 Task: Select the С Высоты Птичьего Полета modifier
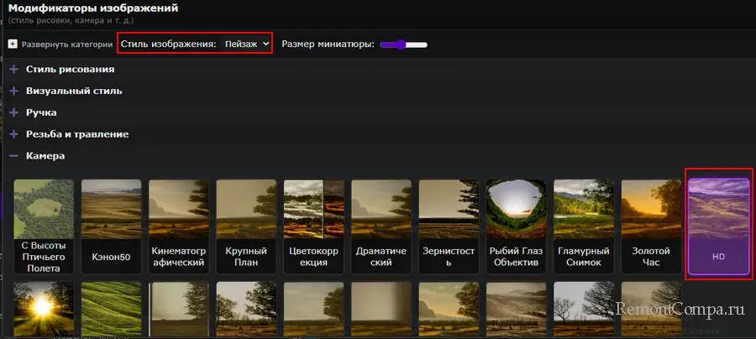coord(44,227)
